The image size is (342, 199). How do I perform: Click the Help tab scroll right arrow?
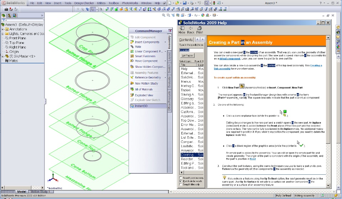tap(202, 39)
